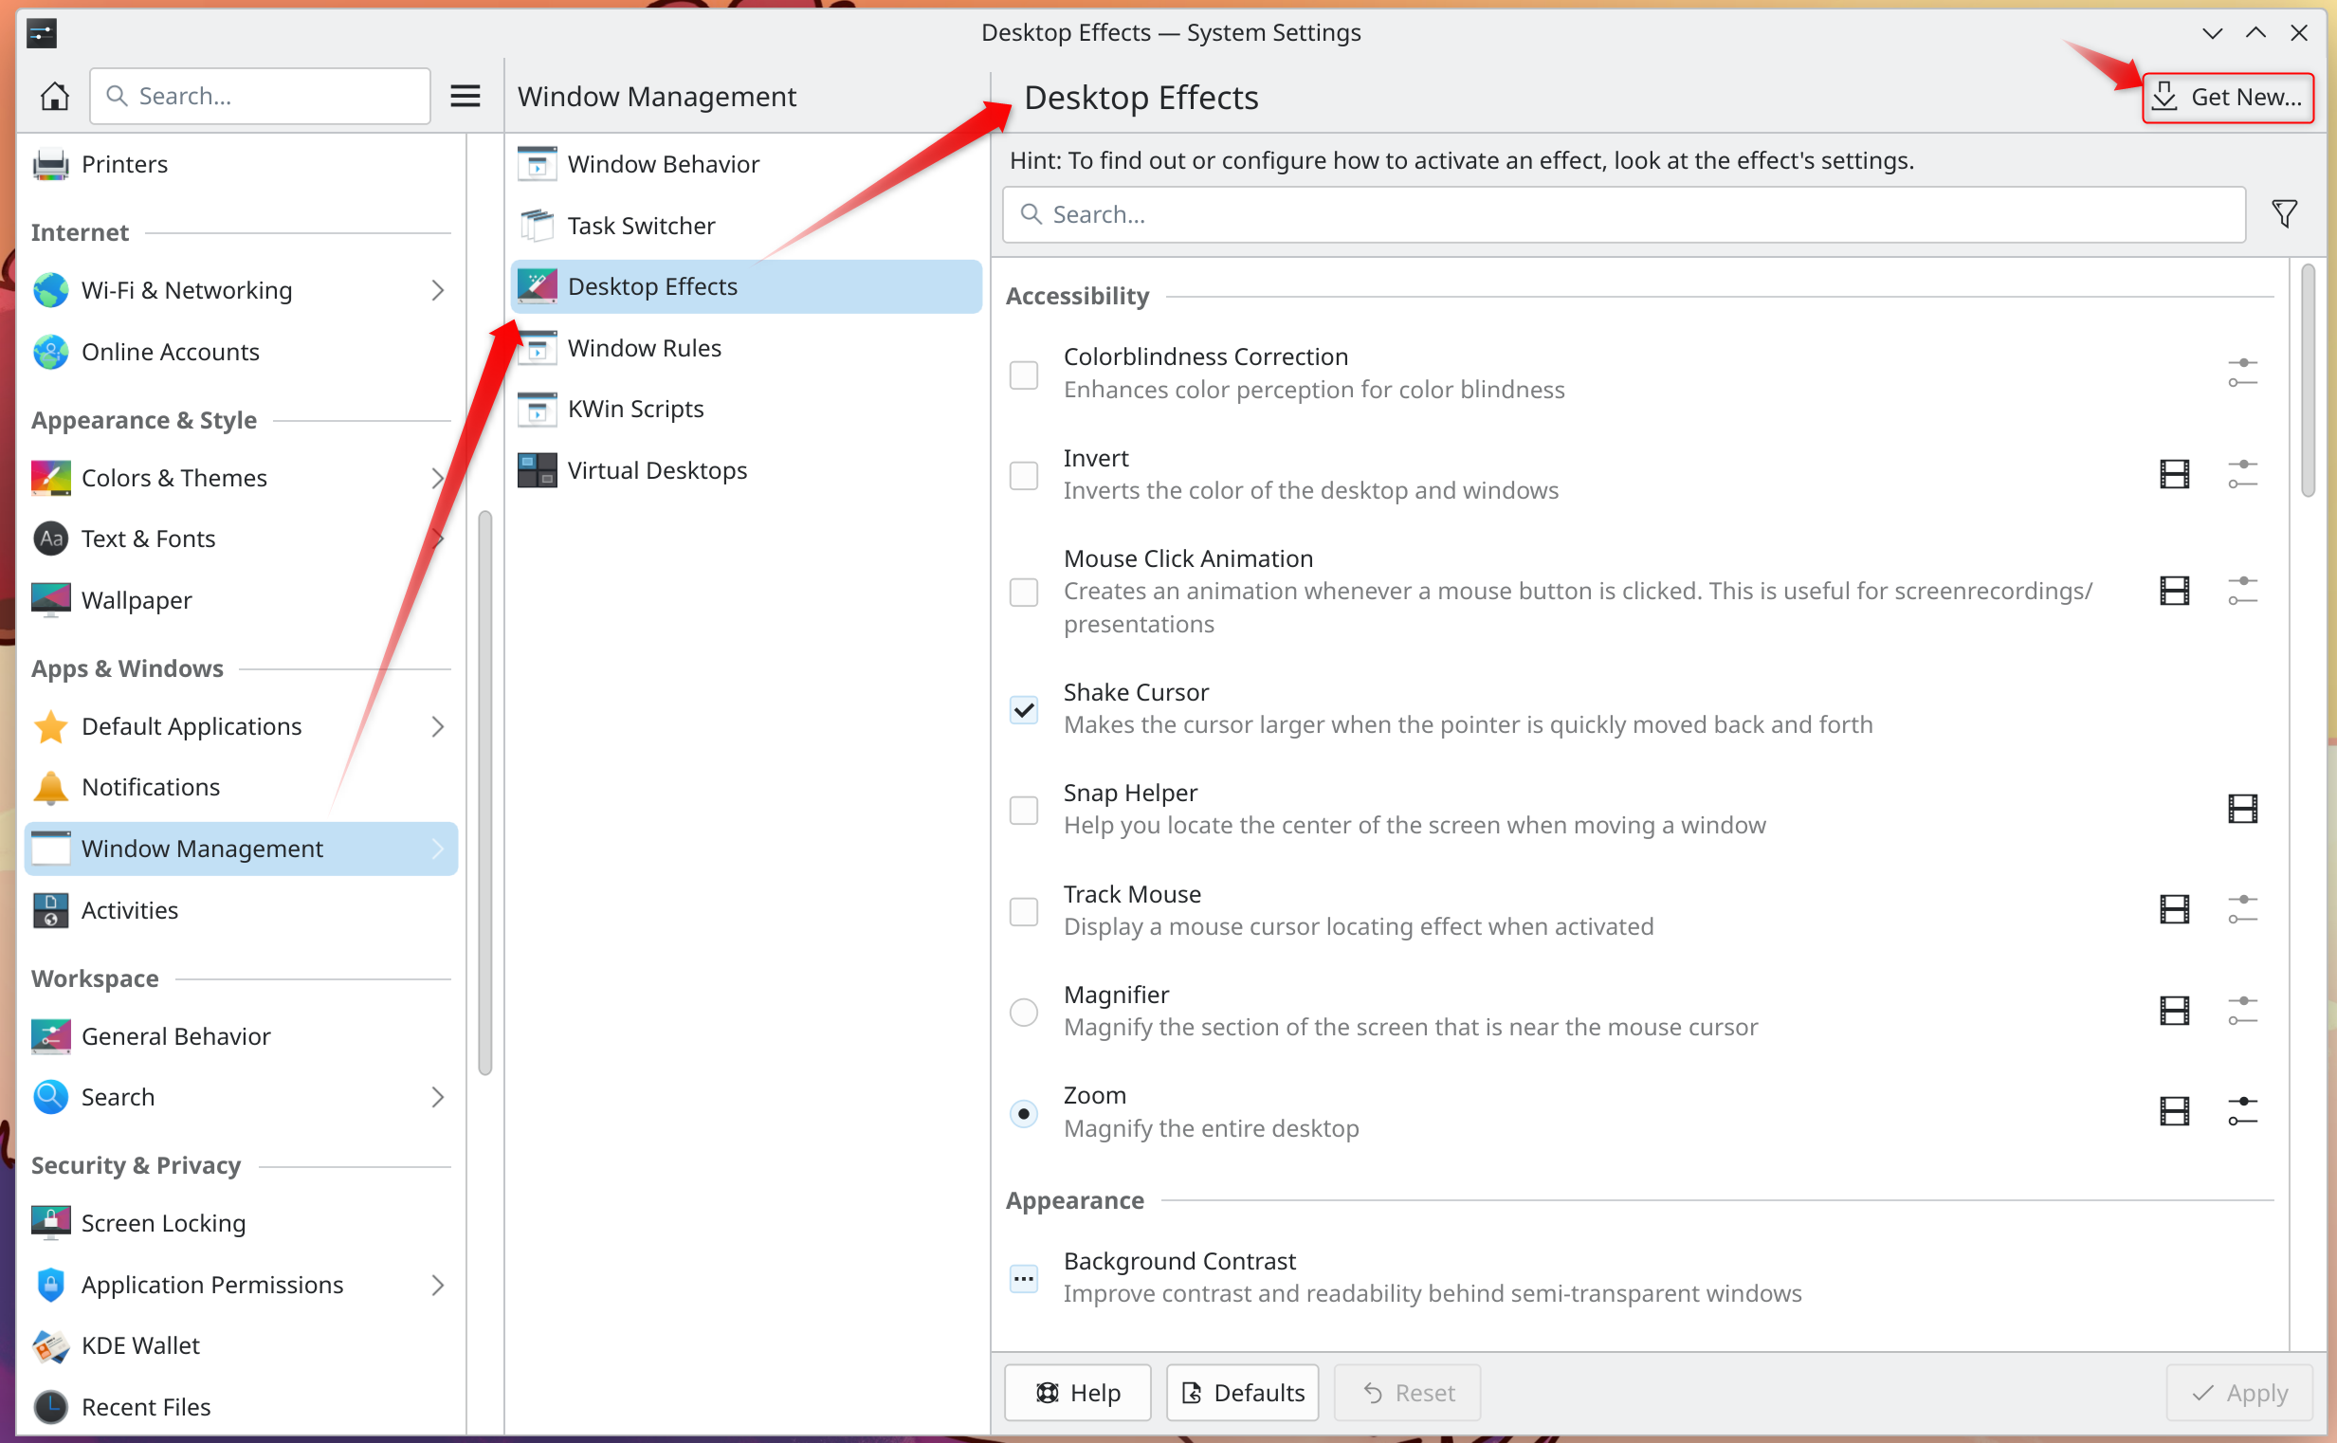
Task: Click the Zoom effect preview icon
Action: (2173, 1110)
